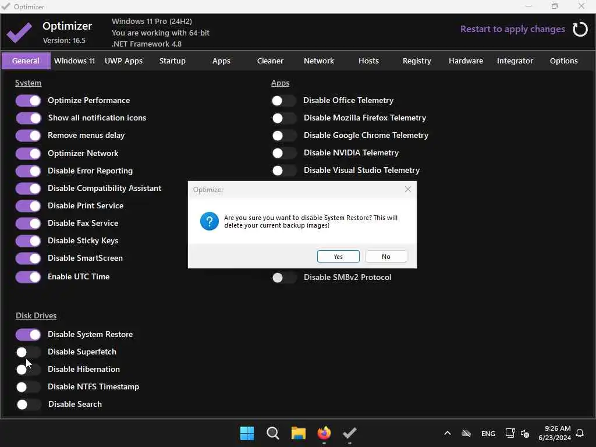The height and width of the screenshot is (447, 596).
Task: Click the System section heading
Action: click(28, 83)
